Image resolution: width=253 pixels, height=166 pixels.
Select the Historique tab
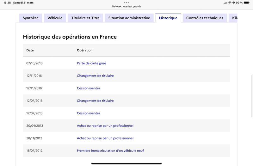point(168,18)
